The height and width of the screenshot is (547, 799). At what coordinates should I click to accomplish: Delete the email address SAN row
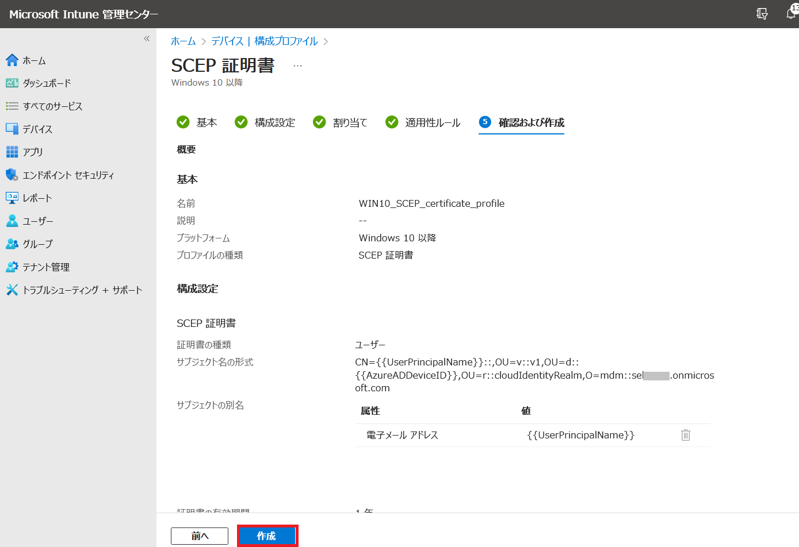pos(686,435)
